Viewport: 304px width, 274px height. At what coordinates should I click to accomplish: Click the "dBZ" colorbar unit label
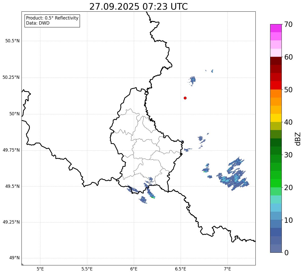click(x=298, y=138)
